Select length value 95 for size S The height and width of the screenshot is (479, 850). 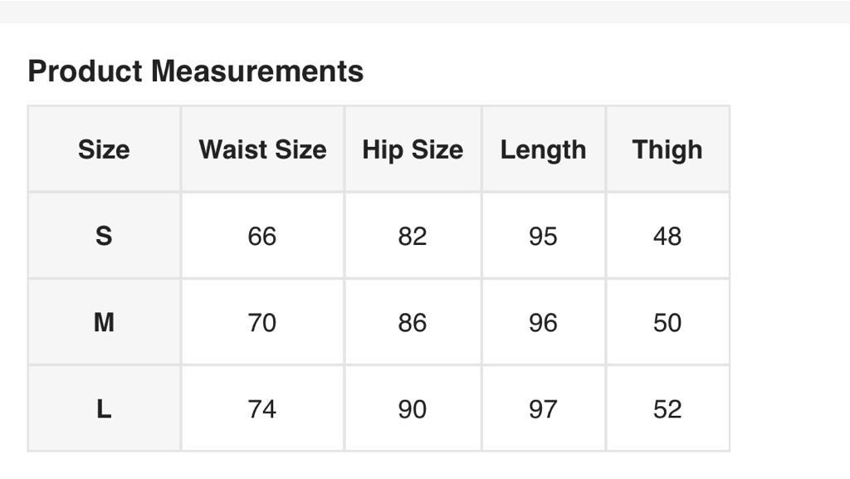pyautogui.click(x=543, y=236)
